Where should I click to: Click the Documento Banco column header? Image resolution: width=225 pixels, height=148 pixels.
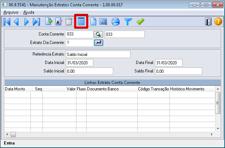[x=112, y=89]
